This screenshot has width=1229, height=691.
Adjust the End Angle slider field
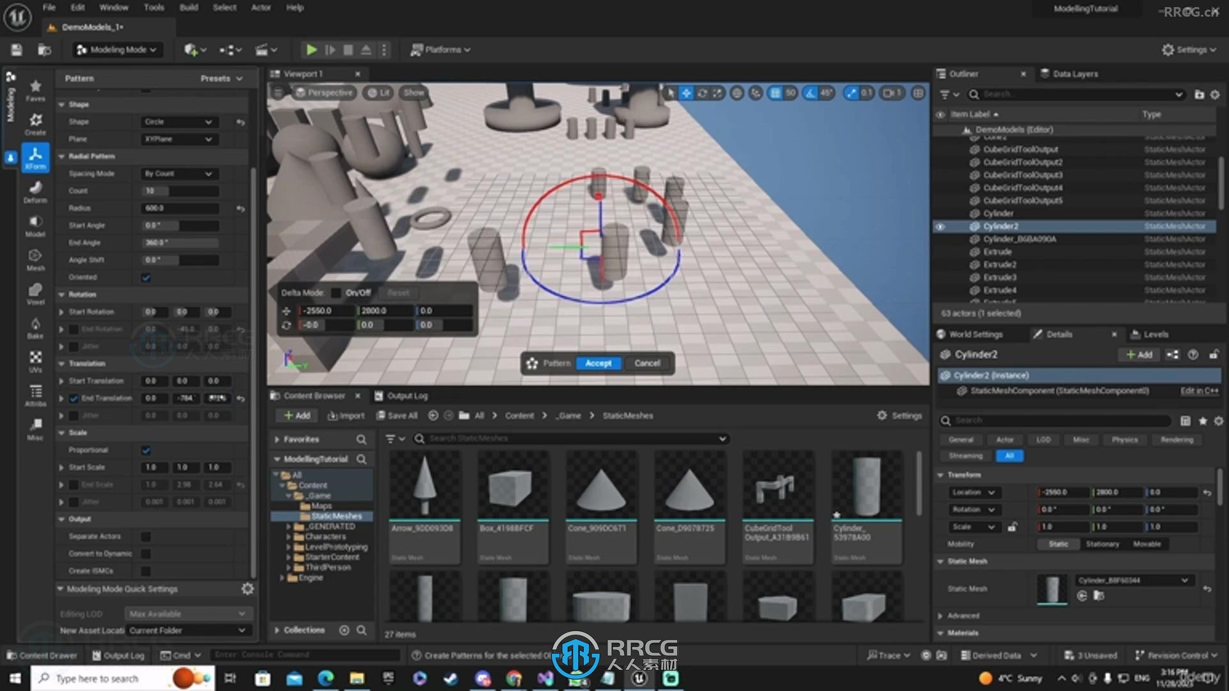pyautogui.click(x=179, y=242)
